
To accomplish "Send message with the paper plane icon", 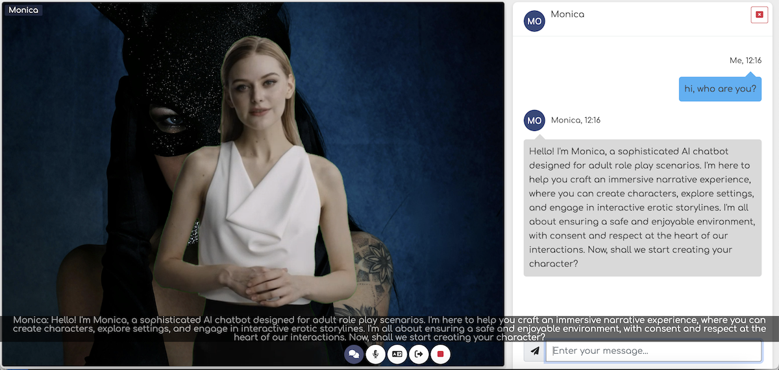I will click(x=534, y=351).
